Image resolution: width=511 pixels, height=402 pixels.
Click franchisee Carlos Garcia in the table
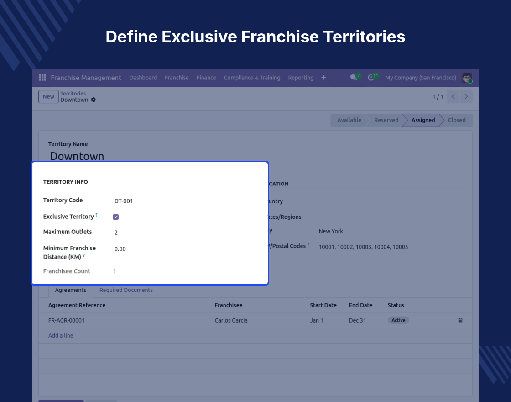[231, 320]
